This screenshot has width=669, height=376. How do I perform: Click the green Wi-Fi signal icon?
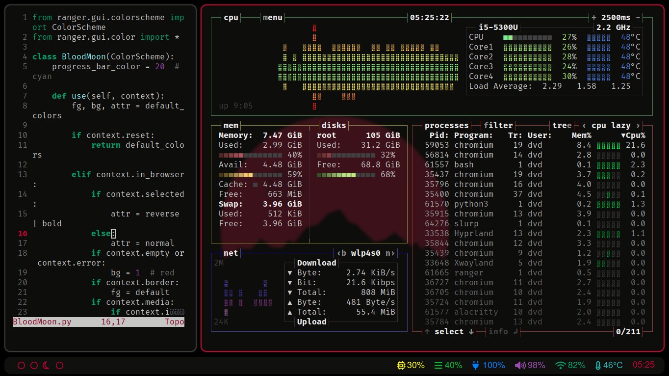560,365
